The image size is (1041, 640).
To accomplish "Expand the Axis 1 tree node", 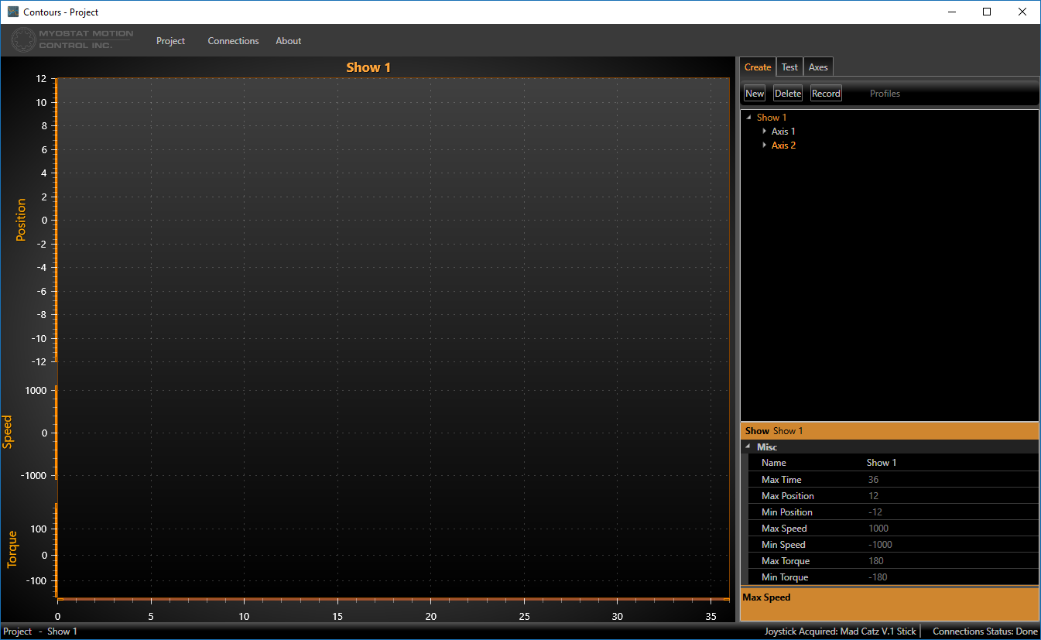I will (x=764, y=132).
